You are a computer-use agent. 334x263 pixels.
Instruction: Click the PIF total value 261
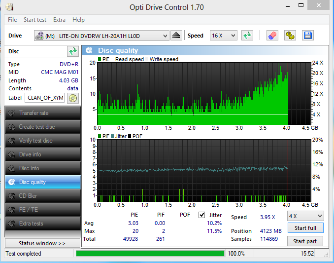[161, 239]
